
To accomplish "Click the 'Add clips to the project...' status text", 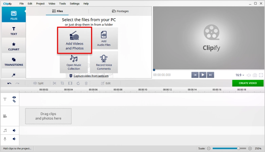I will tap(17, 149).
